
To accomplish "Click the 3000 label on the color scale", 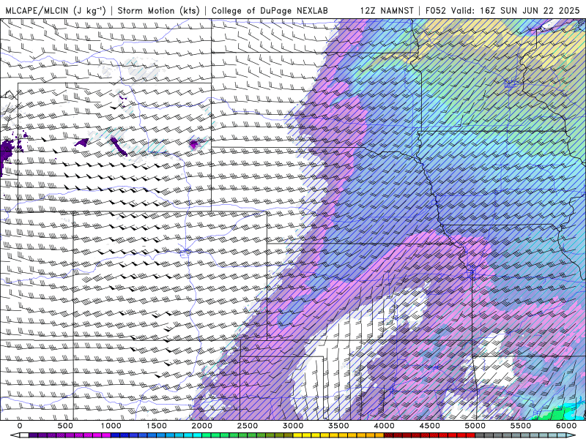I will click(294, 426).
